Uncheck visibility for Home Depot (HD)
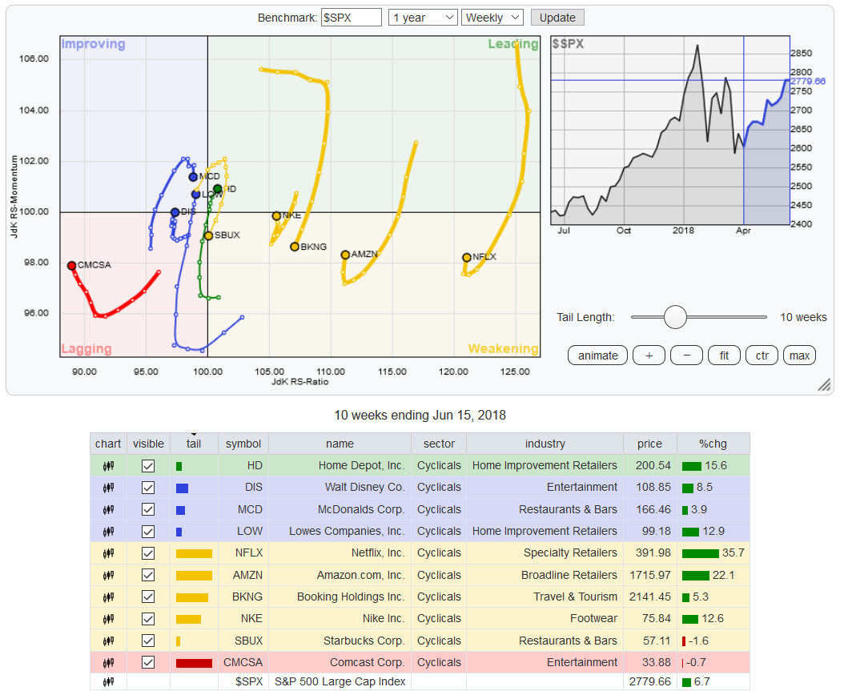Image resolution: width=848 pixels, height=691 pixels. (147, 465)
